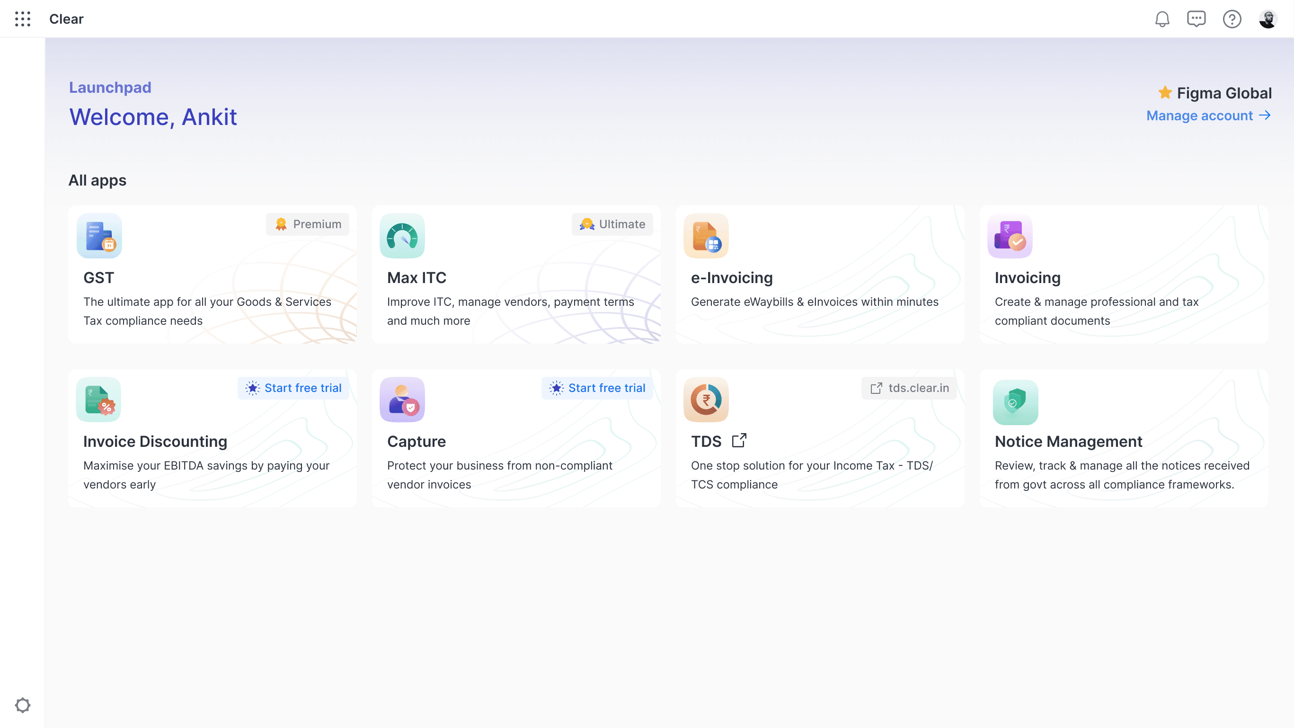1294x728 pixels.
Task: Open Invoice Discounting app title
Action: click(x=155, y=441)
